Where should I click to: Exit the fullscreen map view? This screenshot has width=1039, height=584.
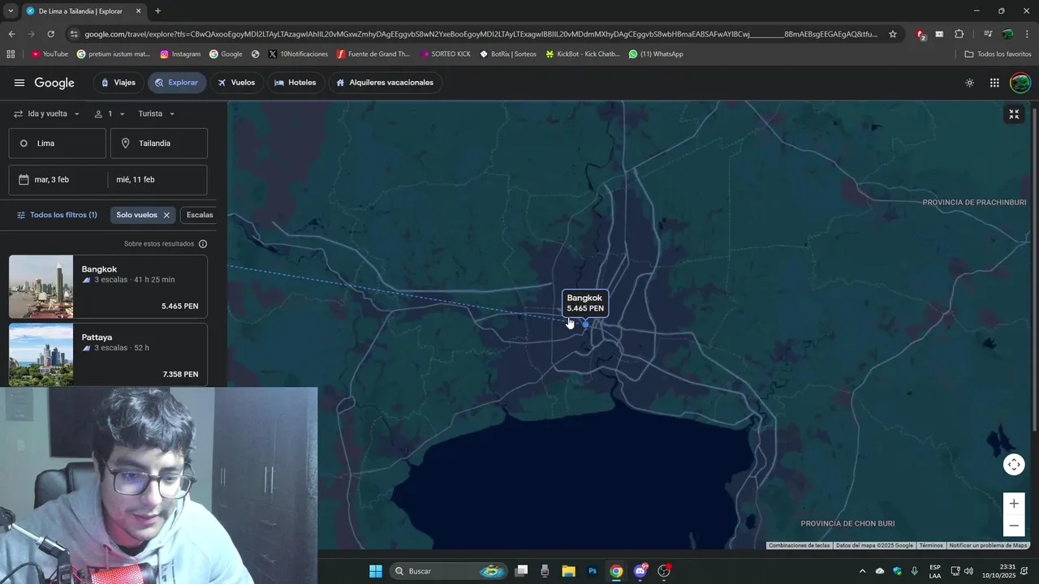1014,114
